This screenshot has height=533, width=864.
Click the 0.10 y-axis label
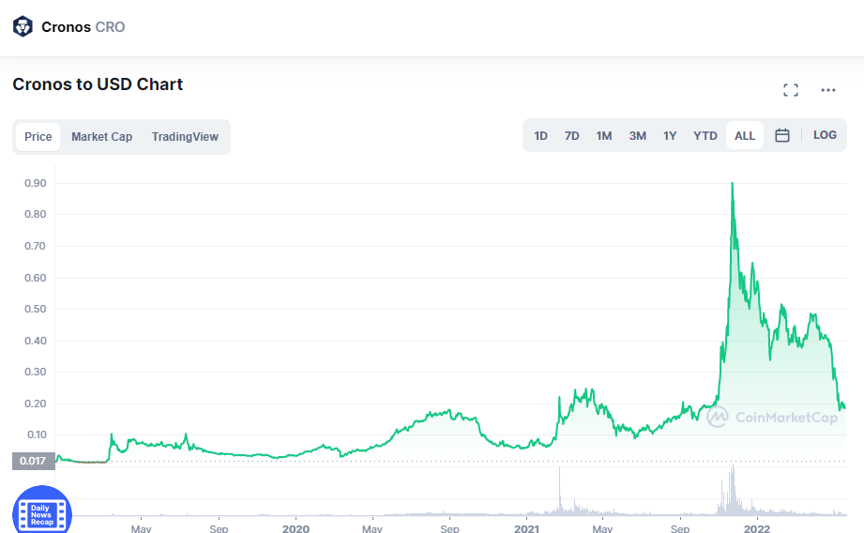(x=37, y=434)
